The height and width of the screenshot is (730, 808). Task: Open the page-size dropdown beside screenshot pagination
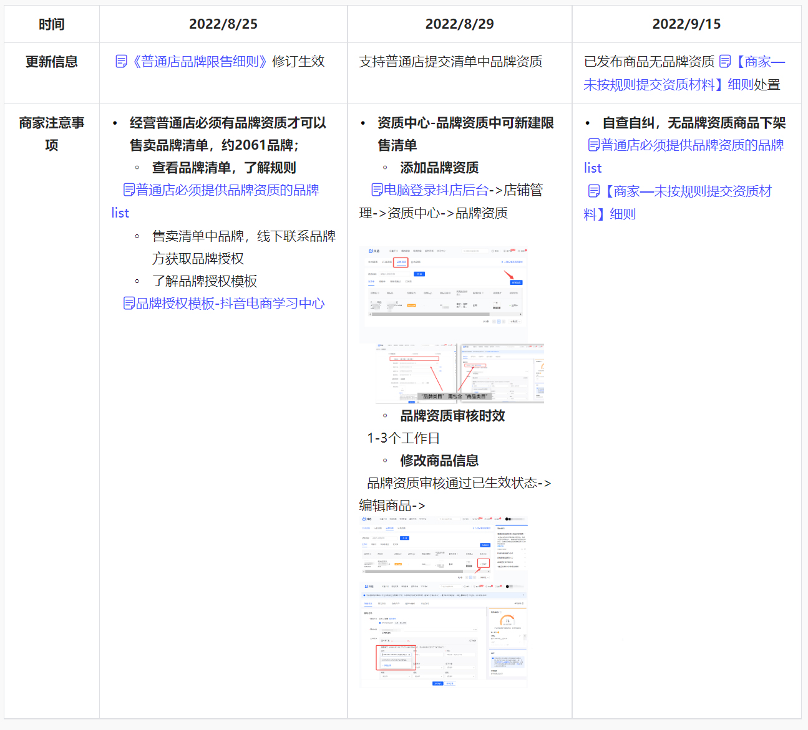point(514,322)
